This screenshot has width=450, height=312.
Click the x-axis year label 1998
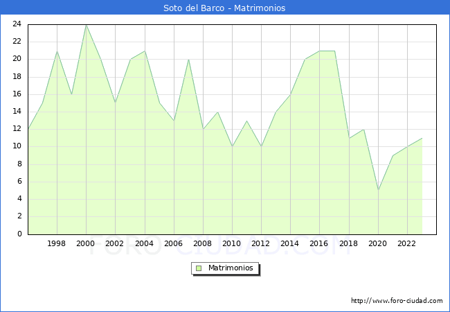[56, 243]
